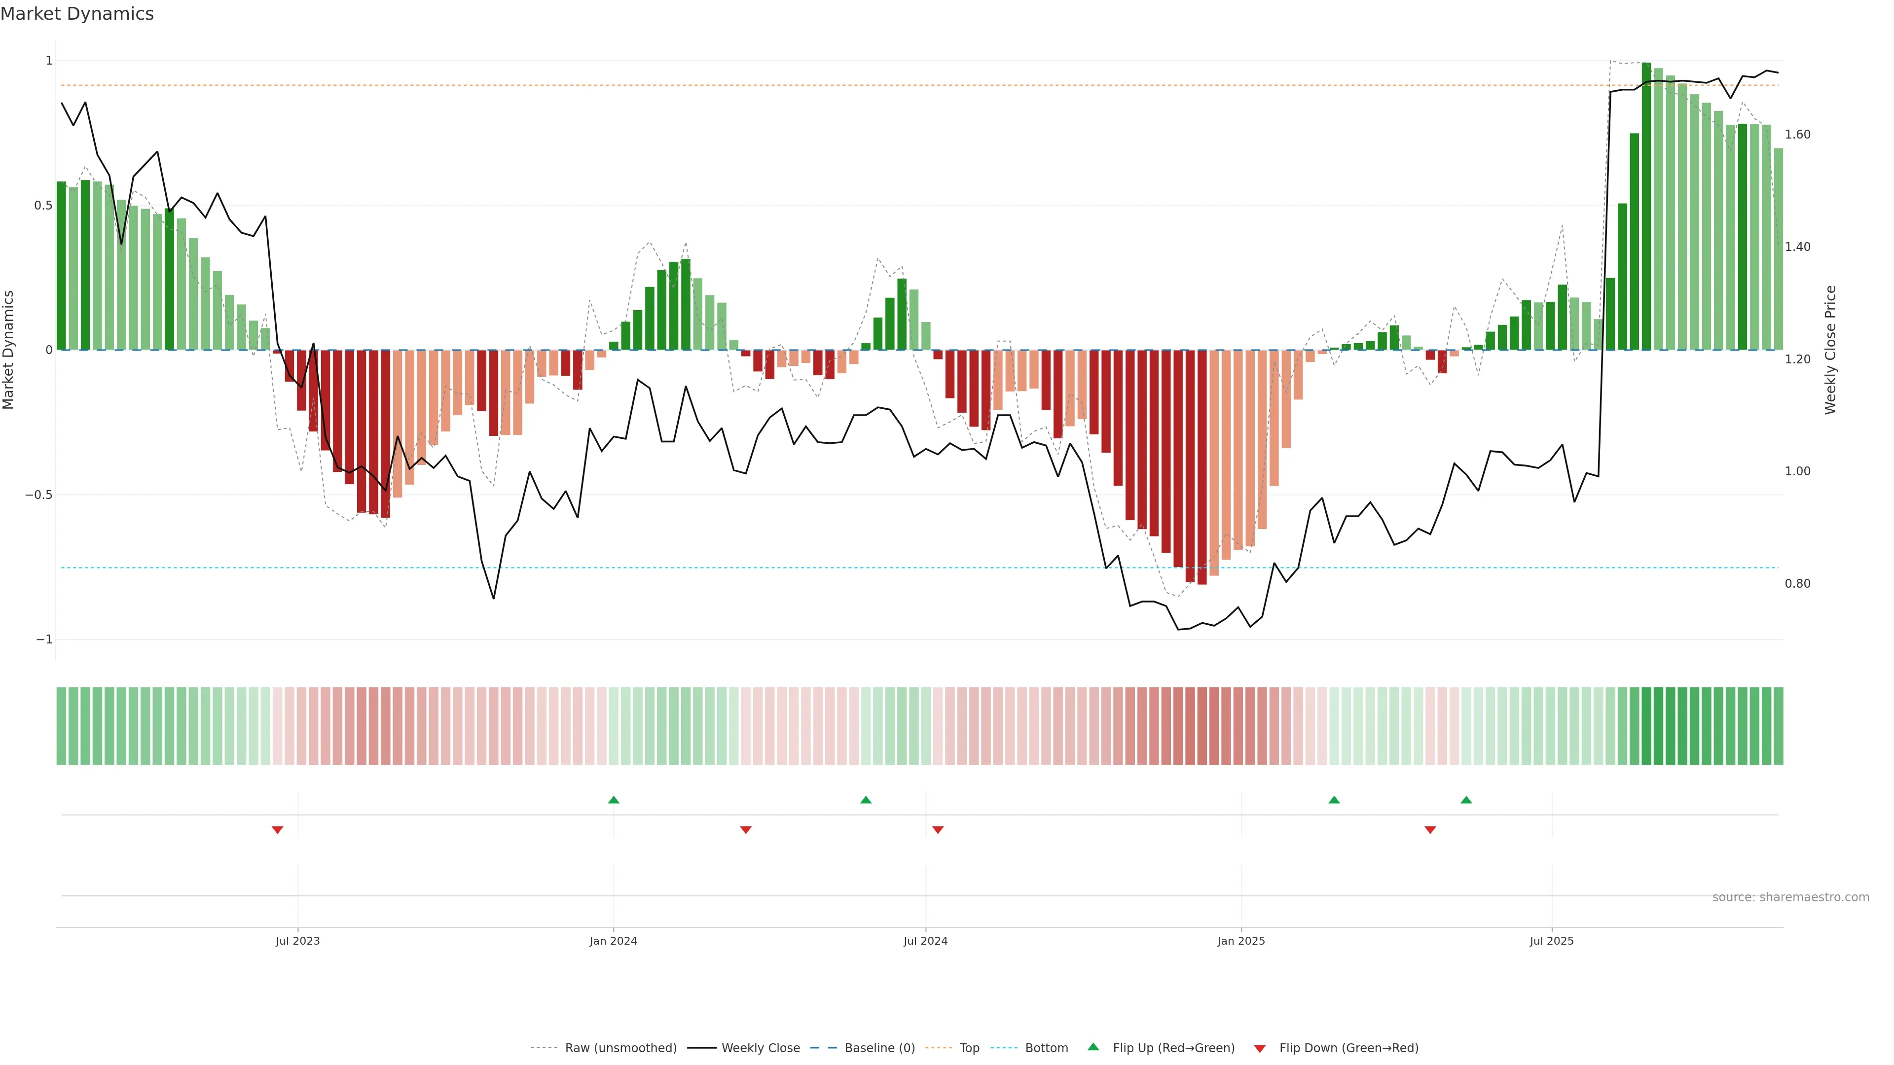Screen dimensions: 1894x1065
Task: Click the red flip-down triangle between Jan and Jul 2024
Action: click(x=746, y=830)
